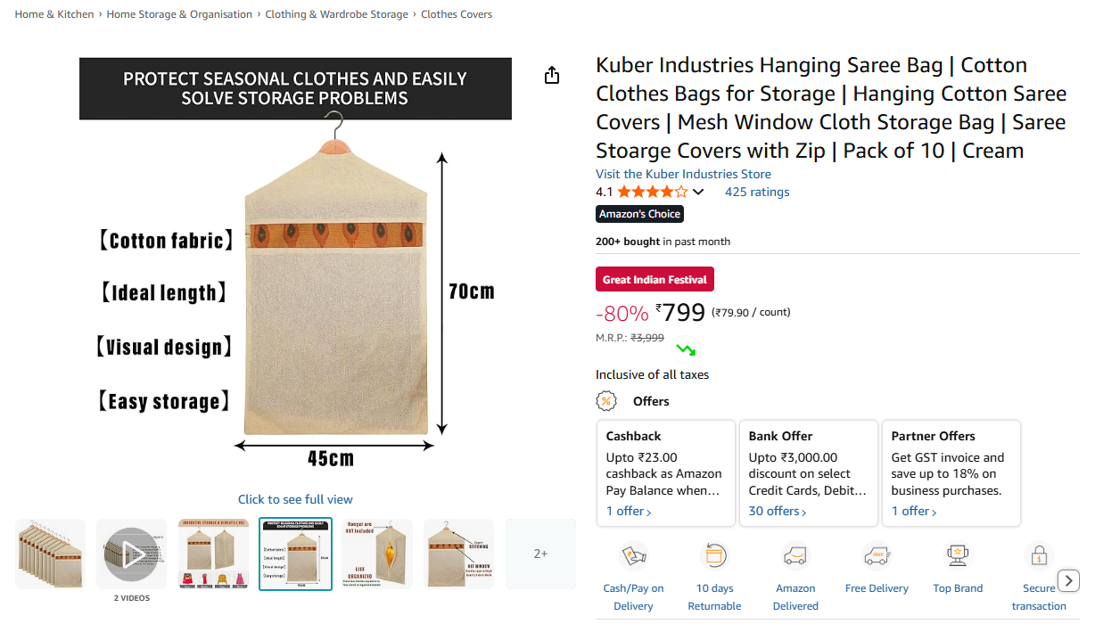View the Free Delivery truck icon
The image size is (1095, 632).
click(877, 555)
